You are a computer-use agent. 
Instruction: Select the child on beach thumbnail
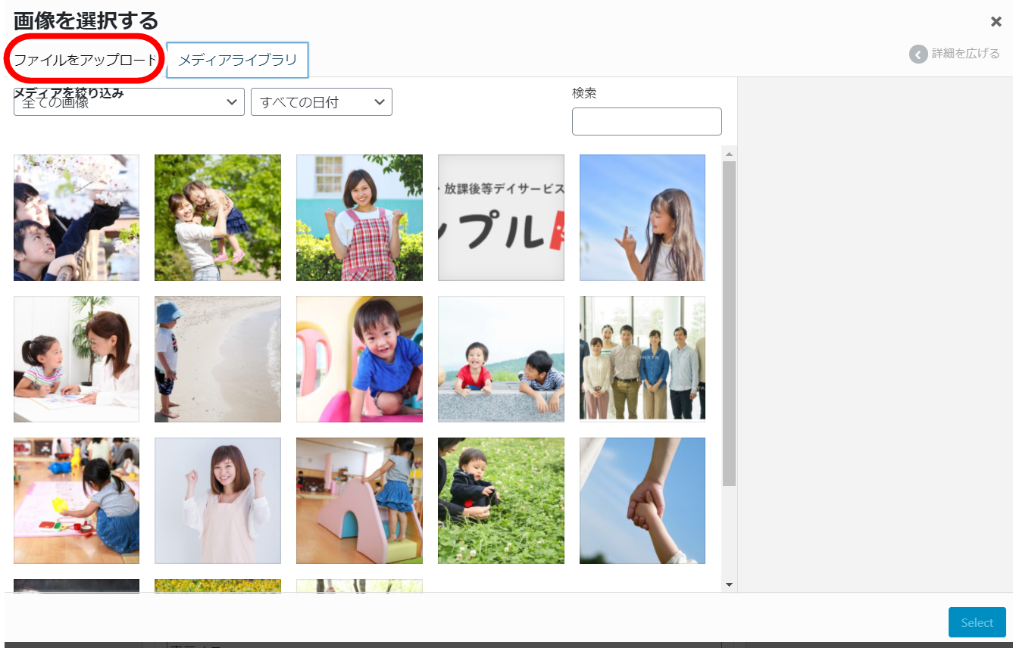pyautogui.click(x=217, y=359)
